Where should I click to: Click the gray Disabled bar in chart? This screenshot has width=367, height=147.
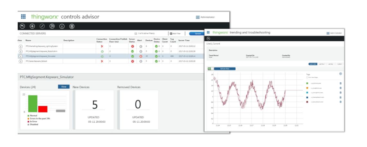point(60,111)
